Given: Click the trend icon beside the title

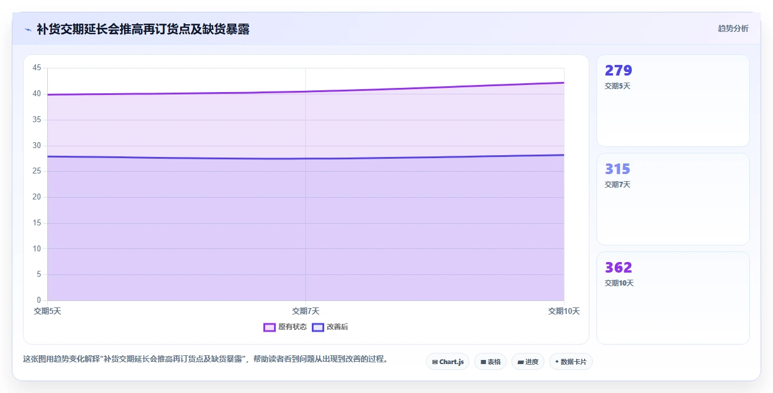Looking at the screenshot, I should [x=28, y=30].
